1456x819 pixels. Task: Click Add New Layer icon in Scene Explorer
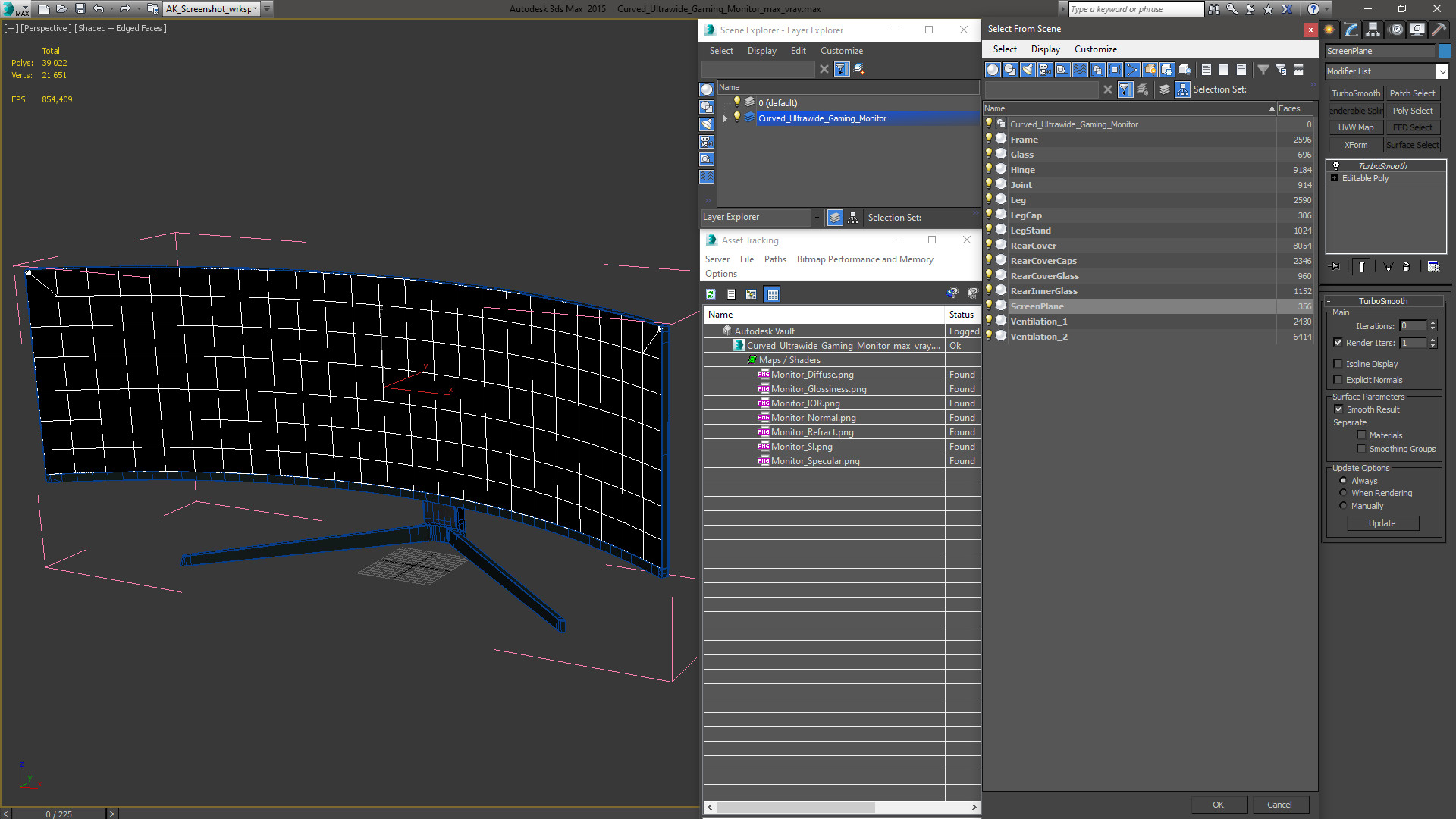click(859, 69)
